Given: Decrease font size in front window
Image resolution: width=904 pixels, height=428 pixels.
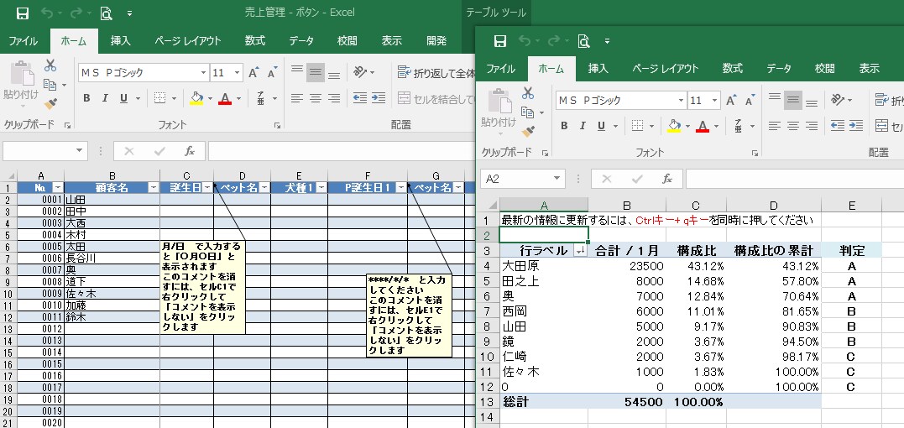Looking at the screenshot, I should point(750,100).
